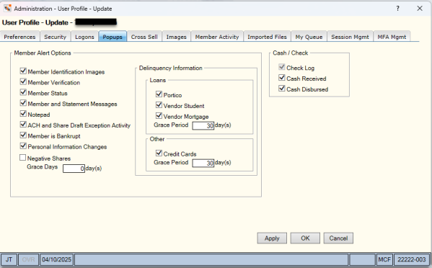Uncheck Member is Bankrupt alert
This screenshot has width=432, height=268.
[23, 135]
